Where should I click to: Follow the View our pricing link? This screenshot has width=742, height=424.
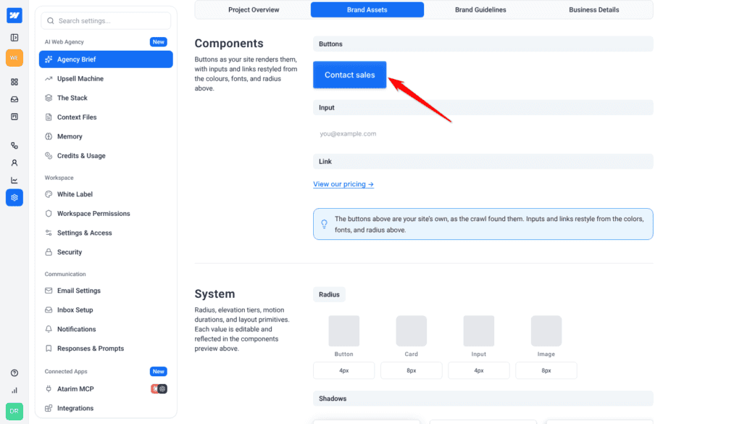click(343, 184)
